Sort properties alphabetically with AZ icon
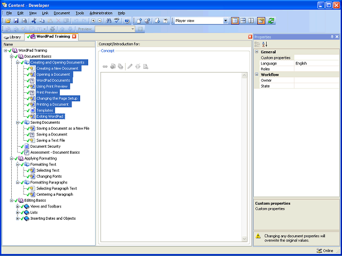 point(265,44)
